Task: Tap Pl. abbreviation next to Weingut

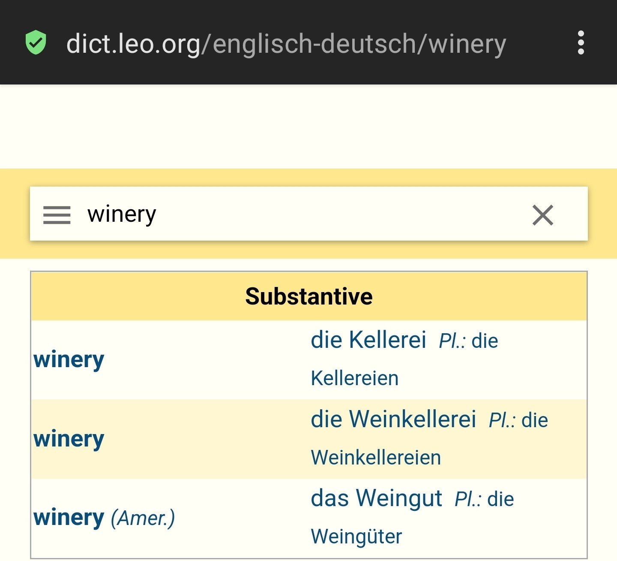Action: [x=467, y=500]
